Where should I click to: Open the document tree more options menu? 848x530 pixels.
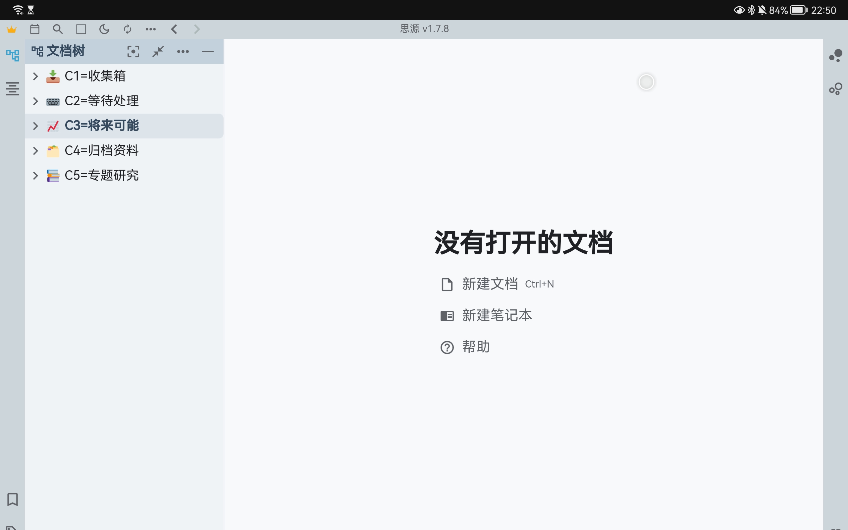[x=183, y=51]
